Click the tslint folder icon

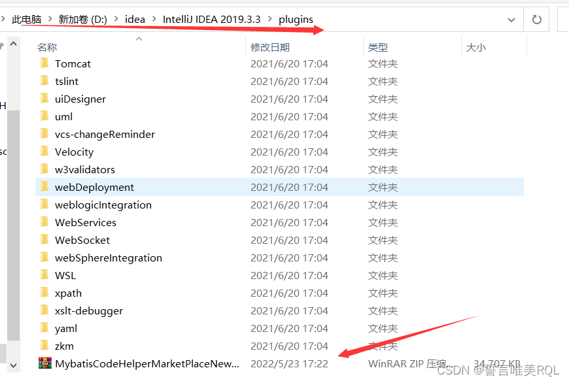tap(44, 81)
